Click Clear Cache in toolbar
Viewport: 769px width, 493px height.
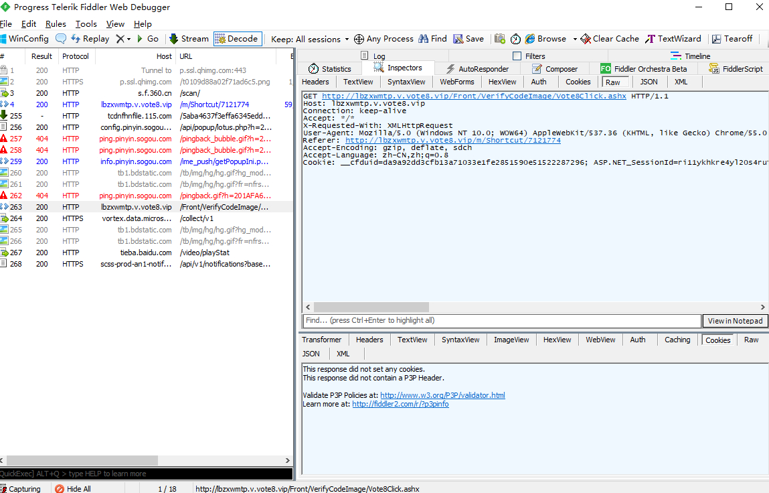(x=610, y=39)
